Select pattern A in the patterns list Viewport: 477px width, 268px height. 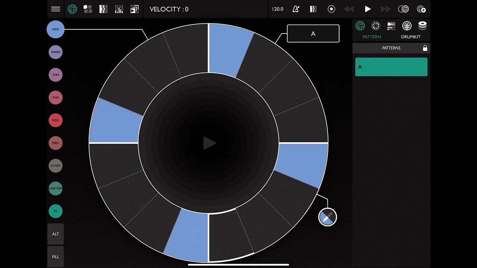pyautogui.click(x=391, y=67)
